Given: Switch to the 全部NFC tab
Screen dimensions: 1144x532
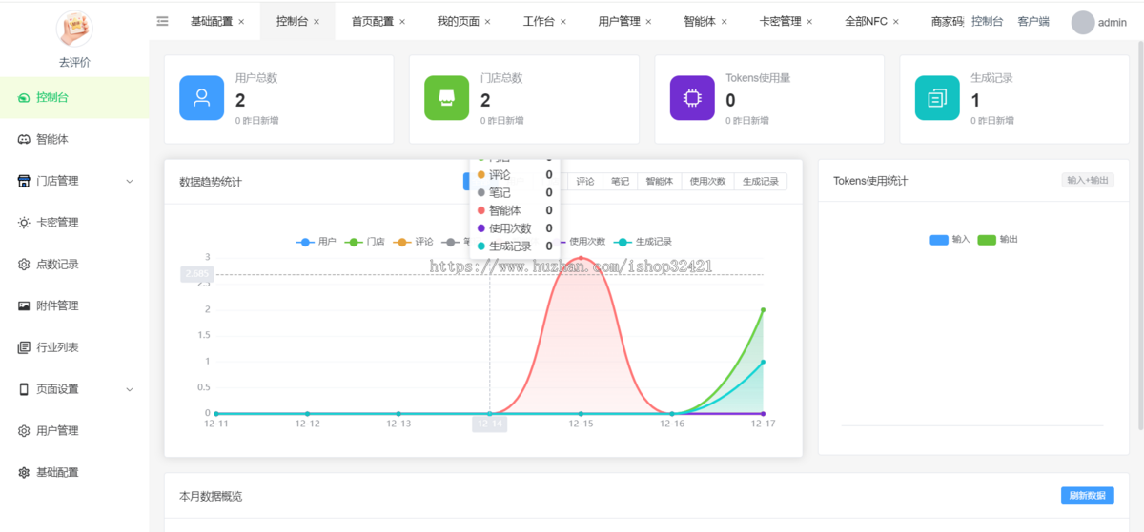Looking at the screenshot, I should click(866, 22).
